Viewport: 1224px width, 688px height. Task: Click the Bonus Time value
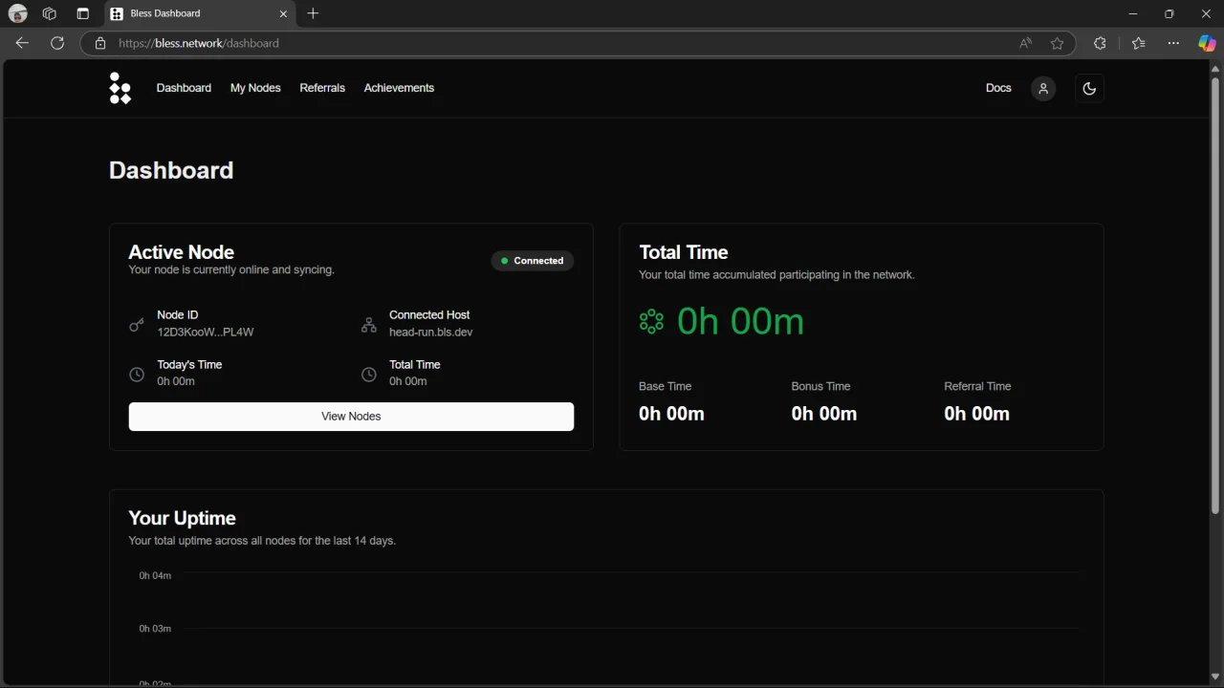[824, 414]
